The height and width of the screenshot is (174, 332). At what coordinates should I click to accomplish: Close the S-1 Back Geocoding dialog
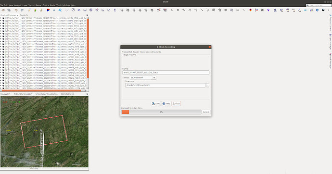point(210,47)
